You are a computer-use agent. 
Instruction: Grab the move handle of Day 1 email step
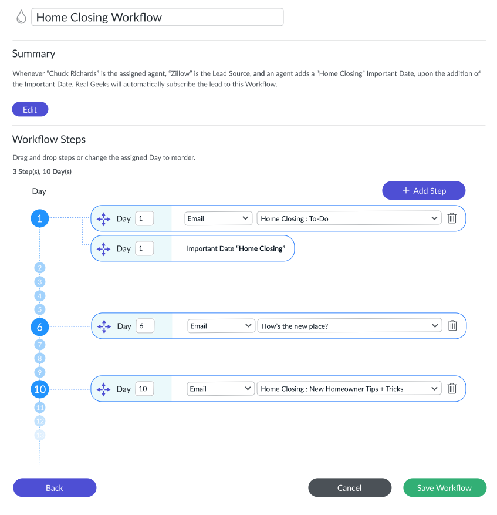tap(103, 219)
